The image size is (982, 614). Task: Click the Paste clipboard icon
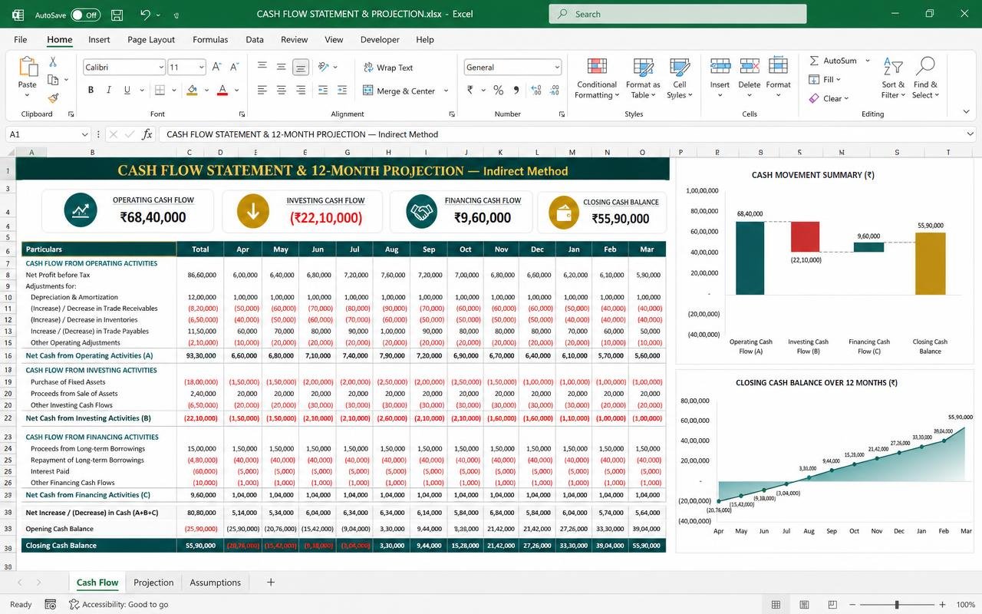tap(28, 68)
